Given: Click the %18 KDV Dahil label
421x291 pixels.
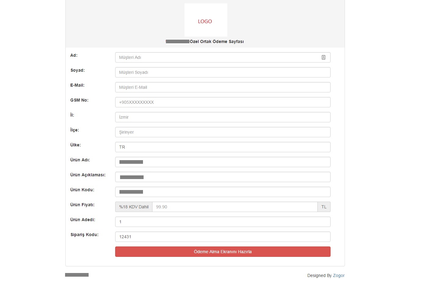Looking at the screenshot, I should point(134,207).
